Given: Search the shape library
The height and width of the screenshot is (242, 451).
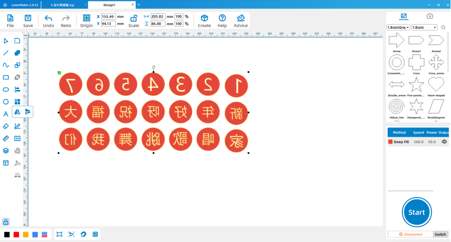Looking at the screenshot, I should click(x=443, y=28).
